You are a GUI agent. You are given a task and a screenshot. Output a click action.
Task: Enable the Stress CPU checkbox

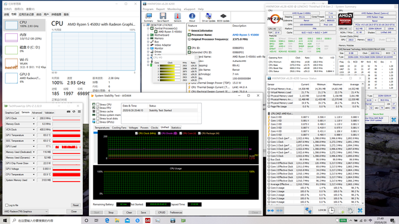[98, 104]
